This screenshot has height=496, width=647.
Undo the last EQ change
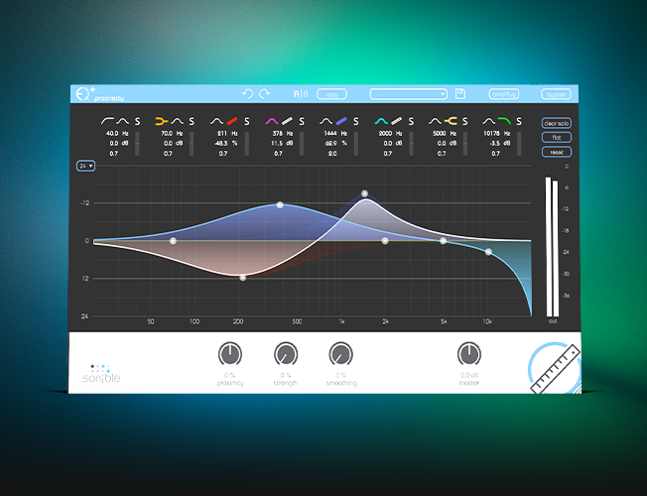pyautogui.click(x=247, y=94)
